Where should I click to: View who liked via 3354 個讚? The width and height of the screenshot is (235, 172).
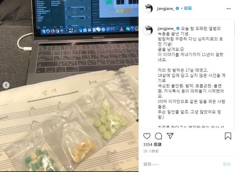point(152,145)
